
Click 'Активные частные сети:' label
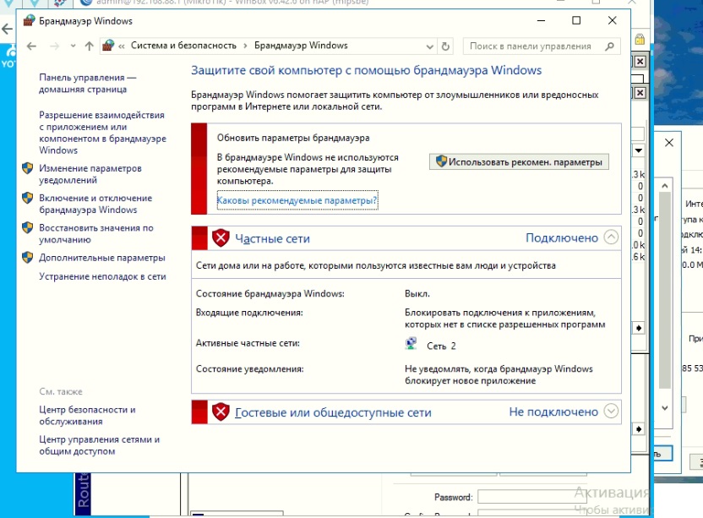[248, 343]
